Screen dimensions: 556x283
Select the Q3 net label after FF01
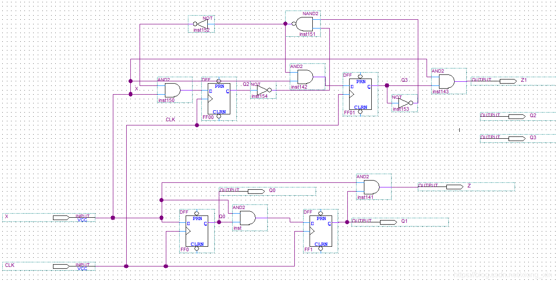(404, 80)
